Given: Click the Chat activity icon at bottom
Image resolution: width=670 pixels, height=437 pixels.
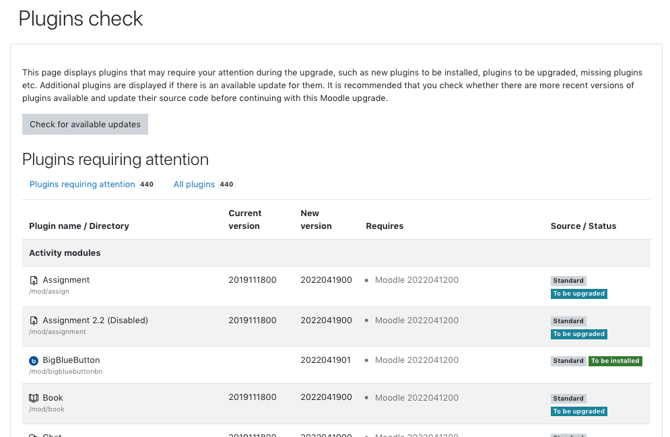Looking at the screenshot, I should 34,434.
